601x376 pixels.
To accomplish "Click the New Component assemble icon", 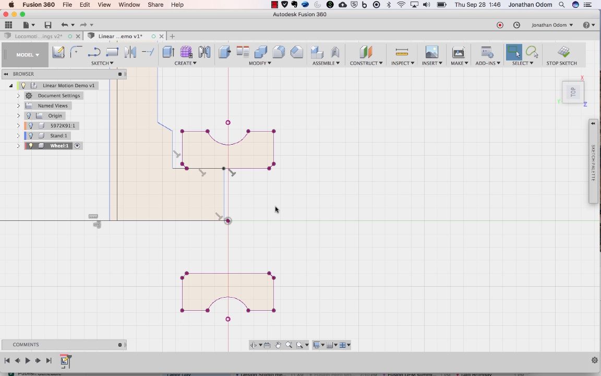I will point(317,52).
